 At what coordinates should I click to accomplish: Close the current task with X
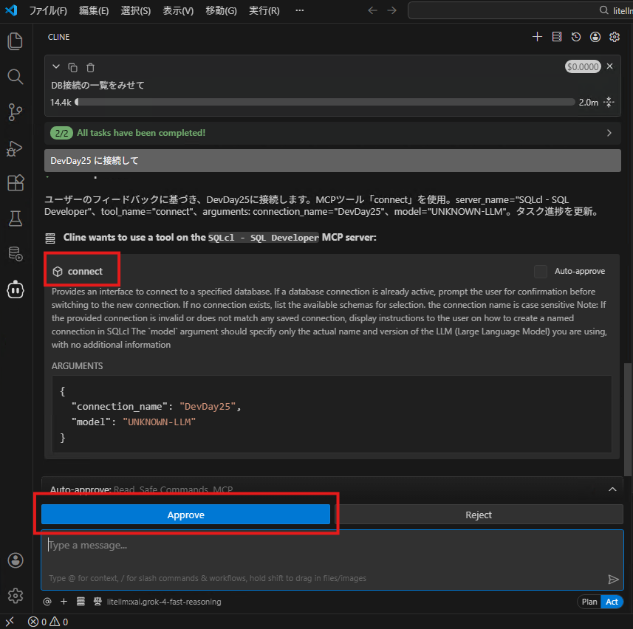click(609, 66)
